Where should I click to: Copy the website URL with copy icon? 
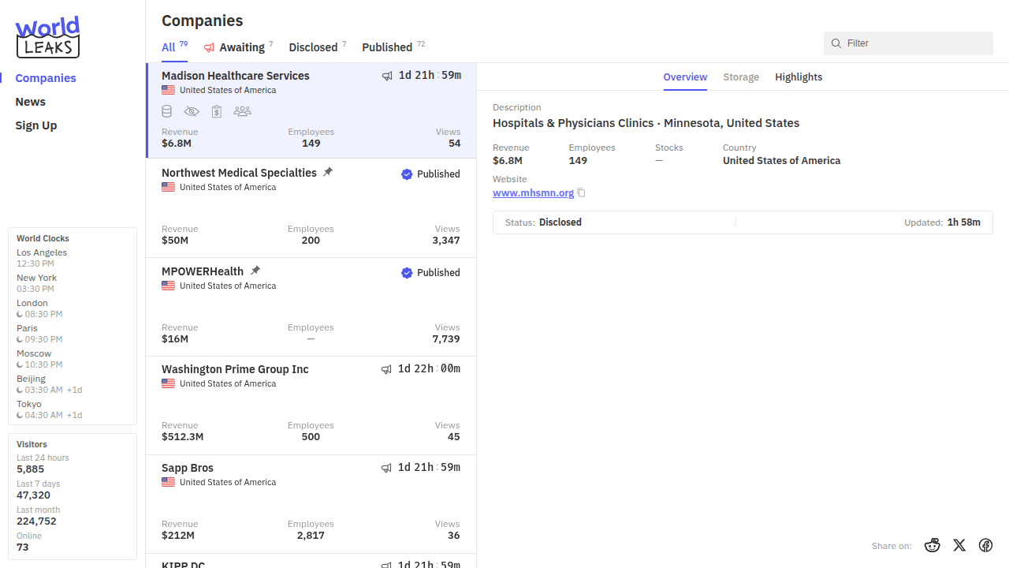click(582, 192)
